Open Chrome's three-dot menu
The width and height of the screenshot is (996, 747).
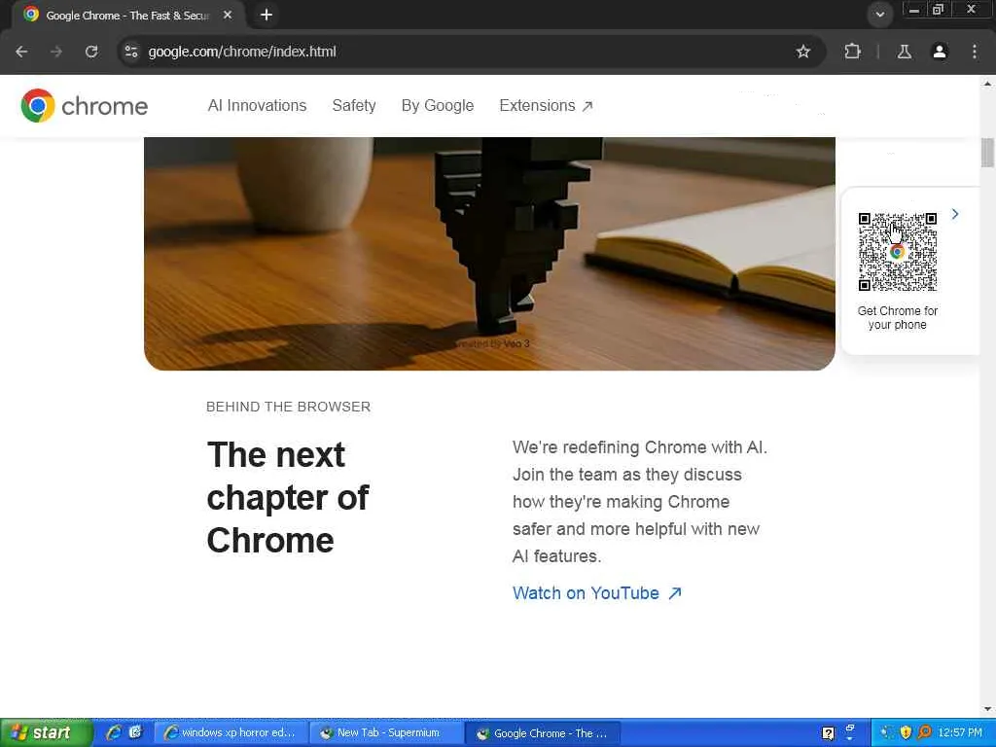click(975, 52)
